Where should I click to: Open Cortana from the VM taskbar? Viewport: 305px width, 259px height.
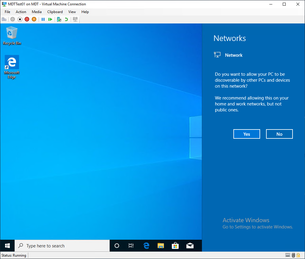coord(117,246)
